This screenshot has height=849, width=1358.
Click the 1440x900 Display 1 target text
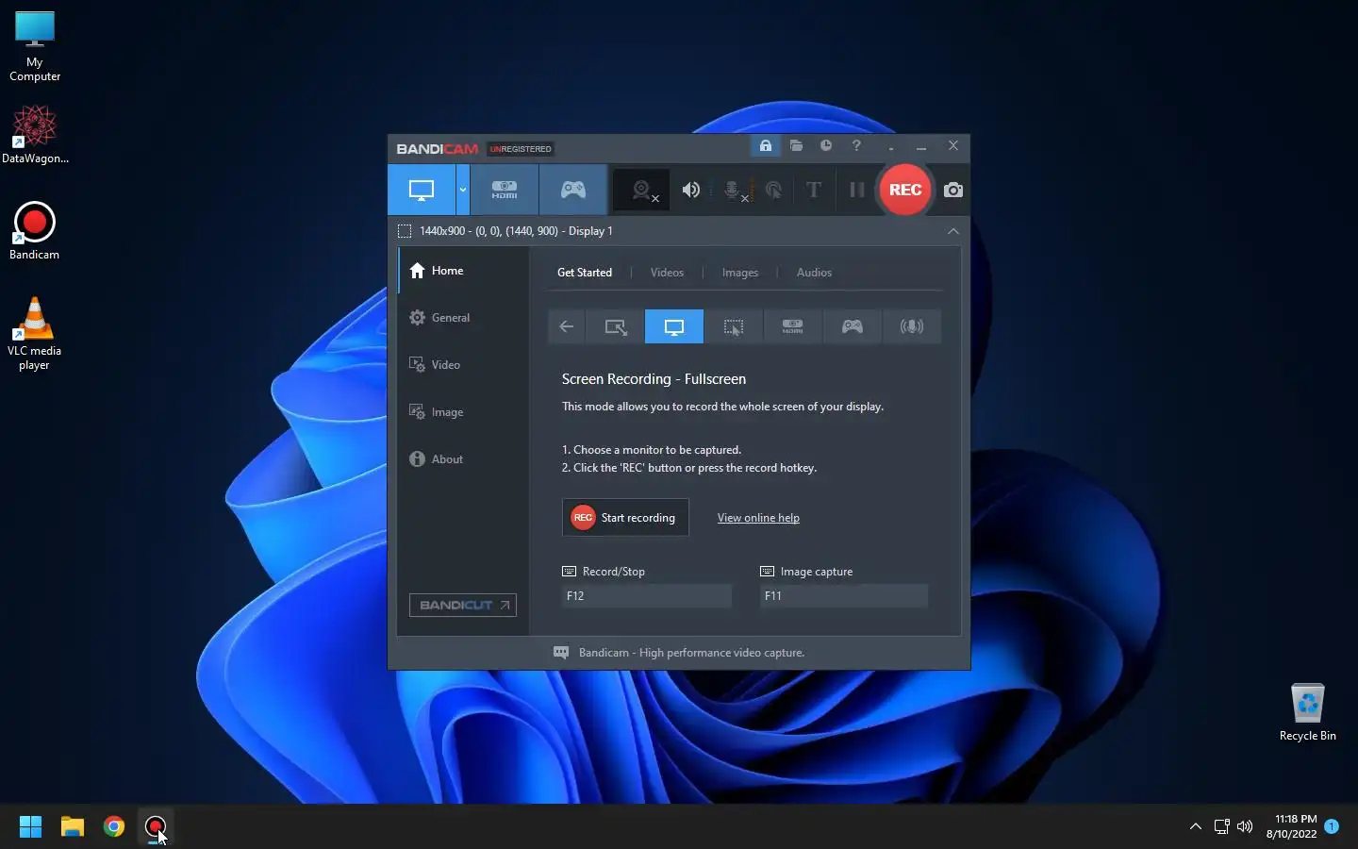pyautogui.click(x=516, y=231)
